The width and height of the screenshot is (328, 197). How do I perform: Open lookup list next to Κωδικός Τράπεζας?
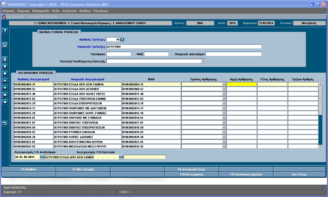pyautogui.click(x=122, y=40)
